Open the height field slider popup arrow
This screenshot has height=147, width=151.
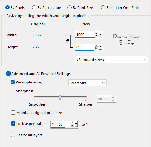tap(100, 47)
